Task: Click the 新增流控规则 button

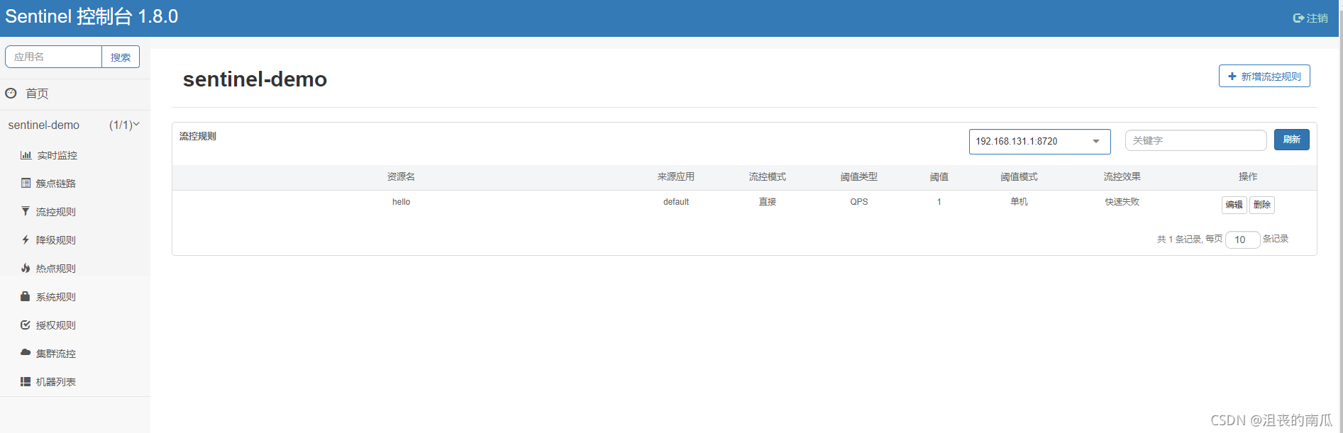Action: 1264,77
